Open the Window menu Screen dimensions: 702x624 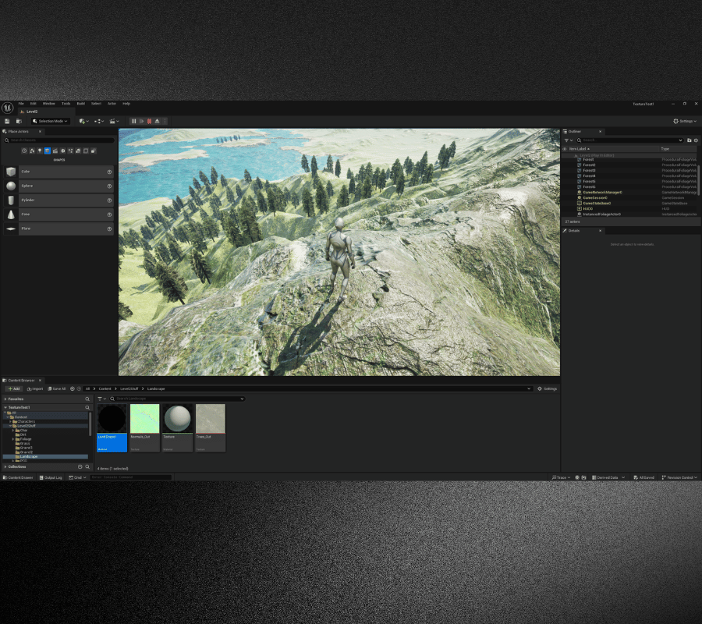(49, 104)
